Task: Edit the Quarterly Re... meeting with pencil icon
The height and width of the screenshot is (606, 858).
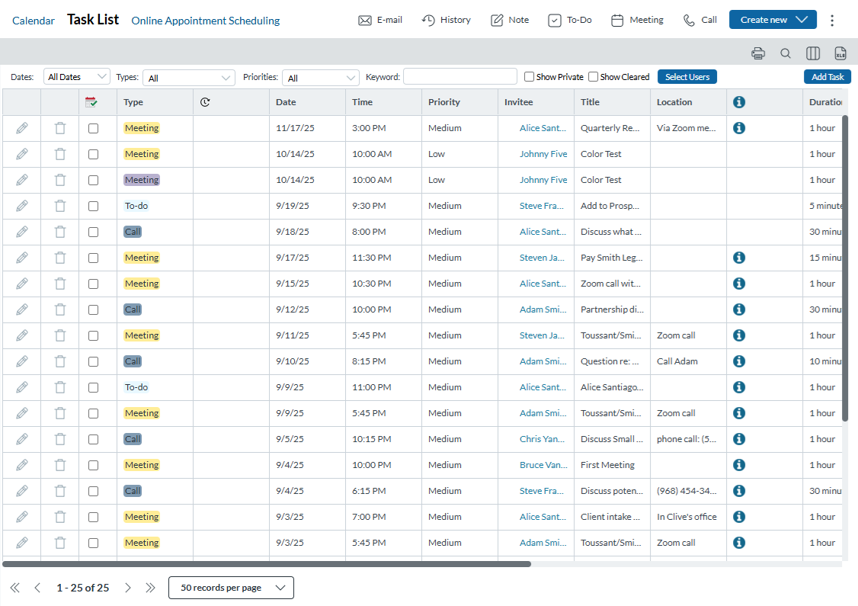Action: (22, 128)
